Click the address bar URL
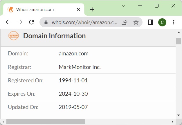 [84, 22]
